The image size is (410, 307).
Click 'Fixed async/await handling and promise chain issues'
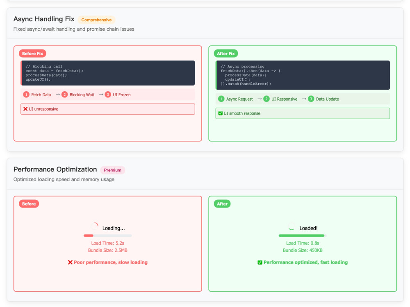coord(74,29)
